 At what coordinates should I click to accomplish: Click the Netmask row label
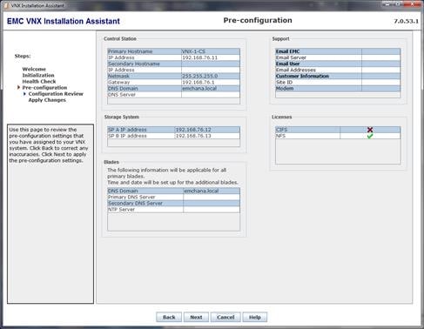[118, 76]
